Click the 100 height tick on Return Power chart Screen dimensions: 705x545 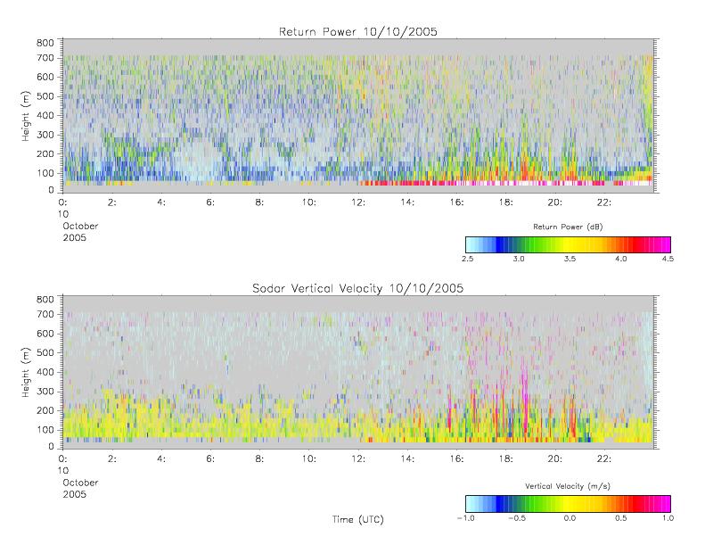click(x=45, y=173)
